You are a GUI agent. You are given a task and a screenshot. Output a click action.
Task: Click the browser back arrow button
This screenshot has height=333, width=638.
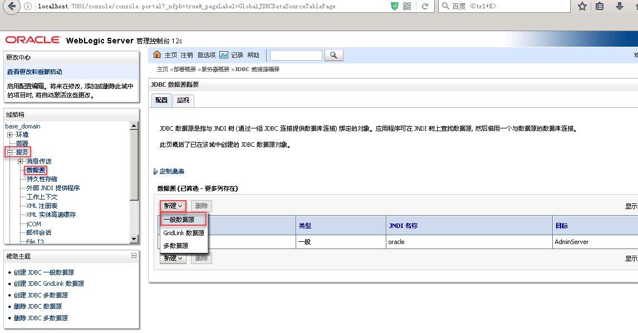(11, 6)
